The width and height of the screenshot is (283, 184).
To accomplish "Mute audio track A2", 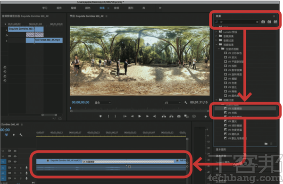I will tap(15, 173).
